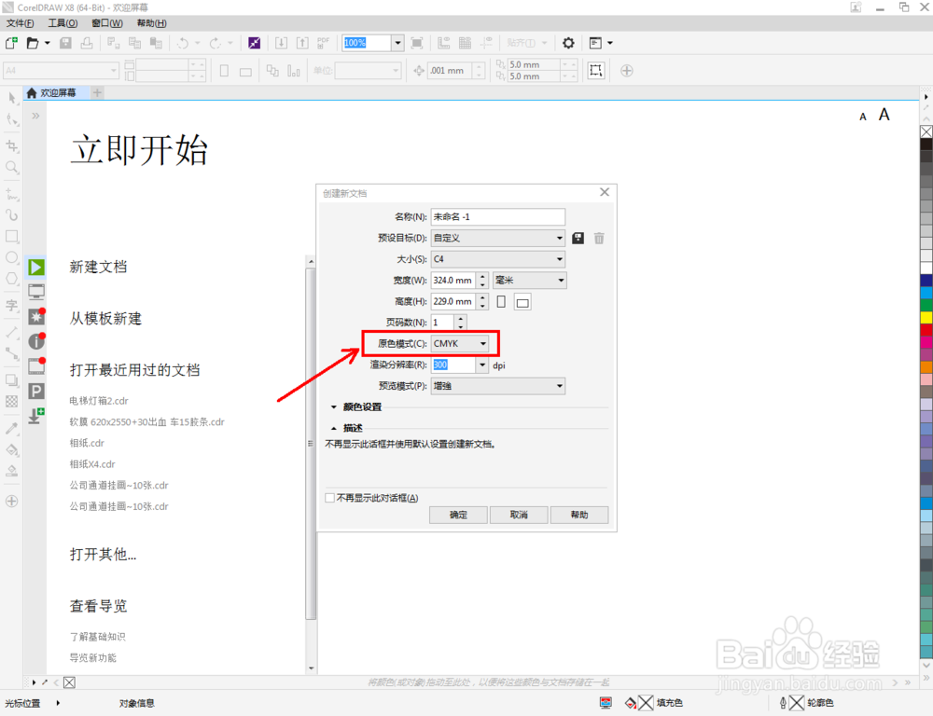Open 帮助(H) menu
933x716 pixels.
[x=152, y=23]
